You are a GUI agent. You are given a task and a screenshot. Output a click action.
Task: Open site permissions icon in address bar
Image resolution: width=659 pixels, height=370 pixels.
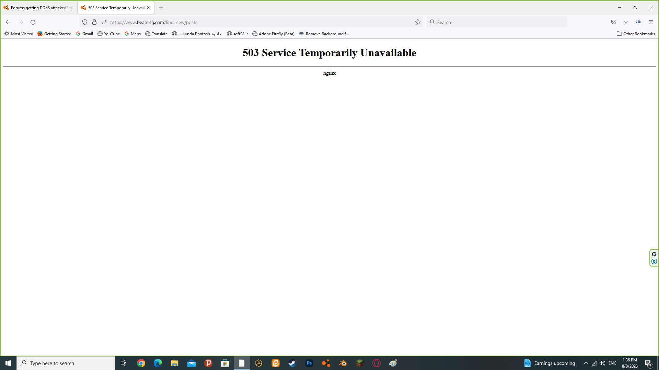click(104, 22)
